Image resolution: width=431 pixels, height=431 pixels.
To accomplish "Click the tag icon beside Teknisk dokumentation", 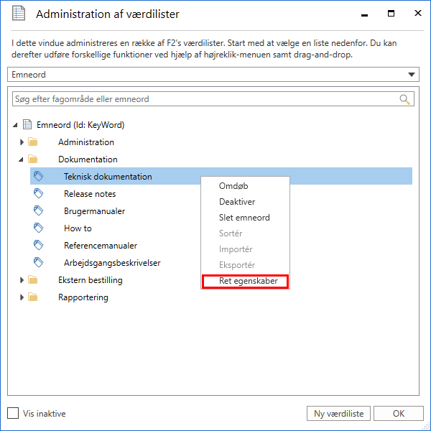I will pos(38,176).
